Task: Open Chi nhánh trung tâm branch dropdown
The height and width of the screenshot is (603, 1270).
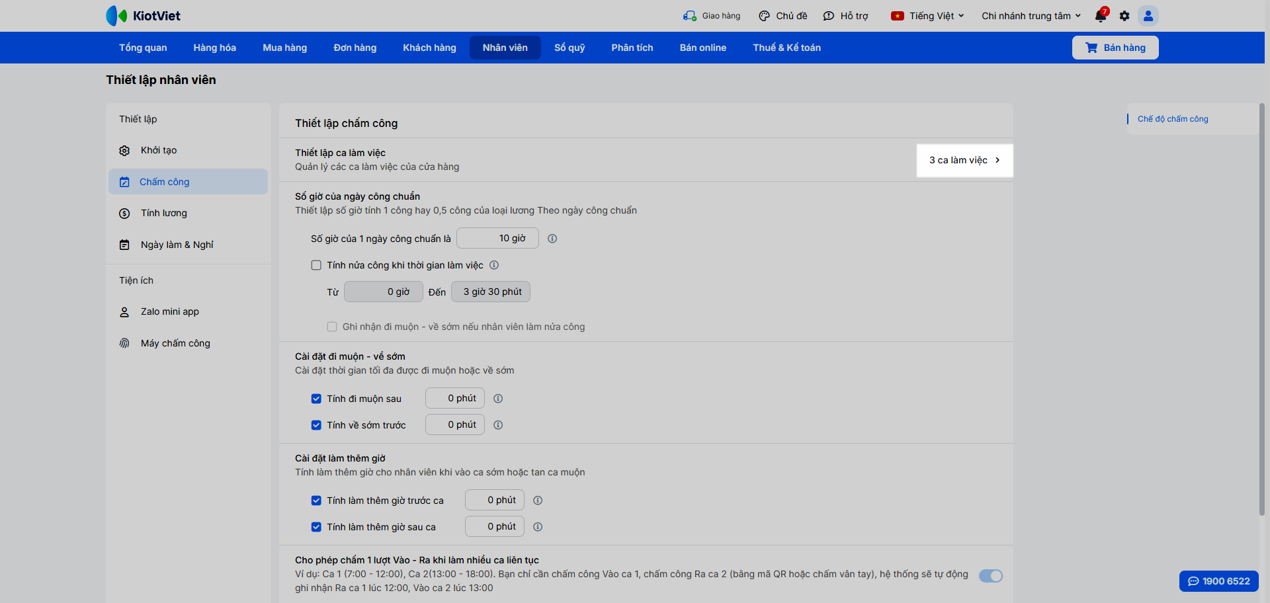Action: 1031,16
